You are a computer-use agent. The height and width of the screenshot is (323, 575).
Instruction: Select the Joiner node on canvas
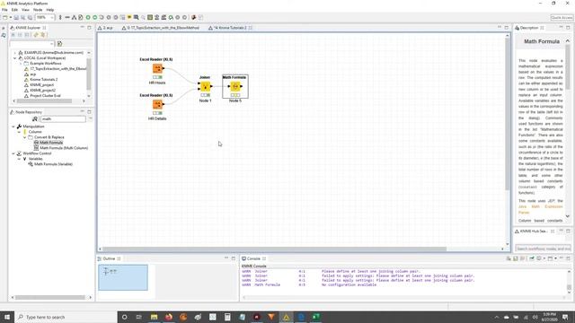pos(205,86)
